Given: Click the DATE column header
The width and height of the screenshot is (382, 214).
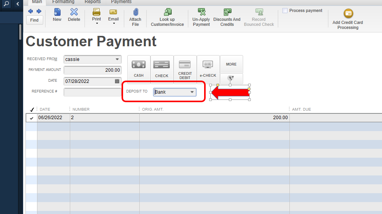Looking at the screenshot, I should tap(45, 109).
